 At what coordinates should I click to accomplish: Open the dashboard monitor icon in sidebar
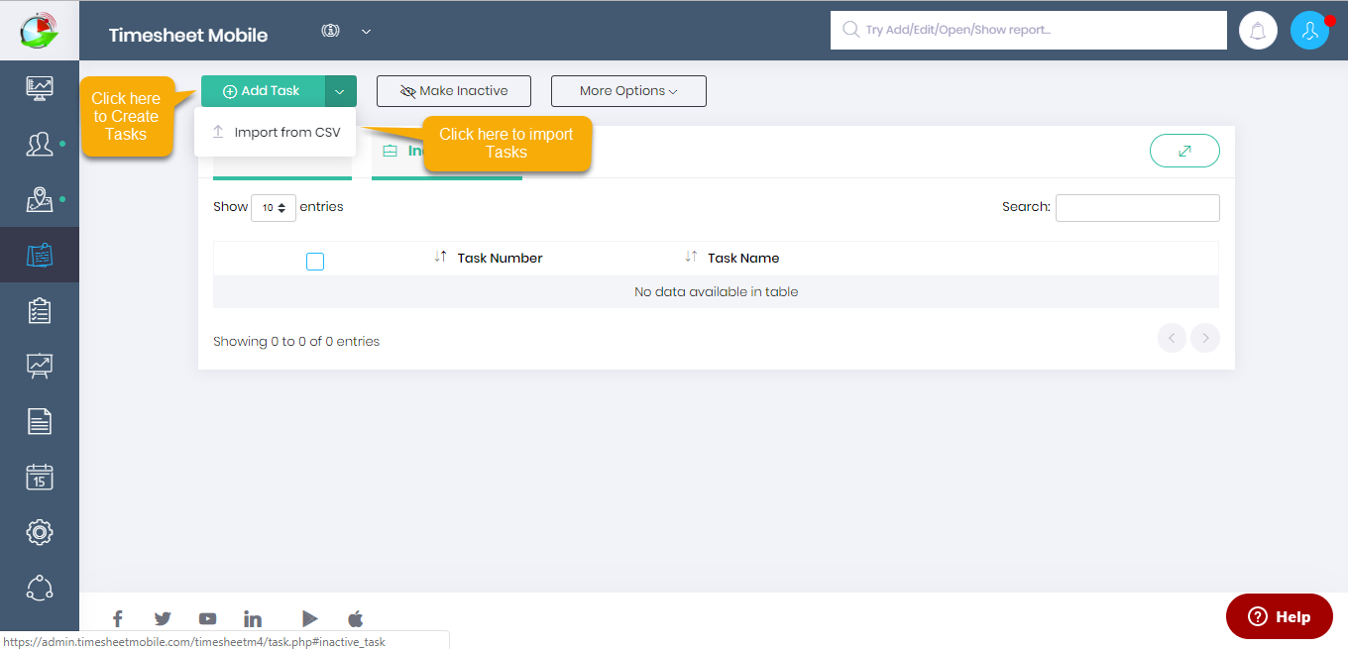tap(40, 89)
